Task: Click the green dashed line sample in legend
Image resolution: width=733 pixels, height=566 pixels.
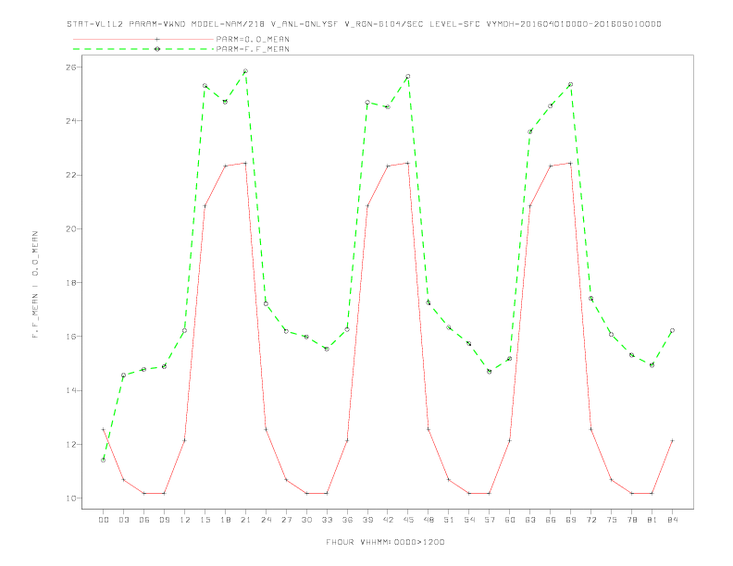Action: (143, 49)
